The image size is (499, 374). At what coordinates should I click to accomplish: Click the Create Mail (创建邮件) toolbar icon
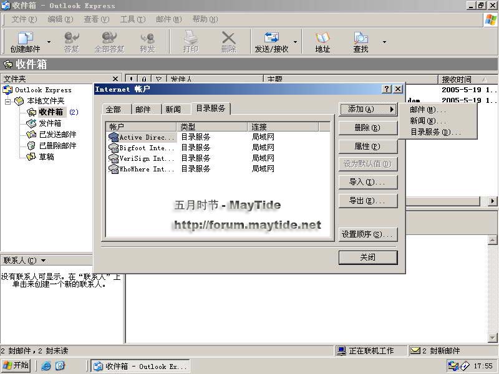click(x=25, y=42)
